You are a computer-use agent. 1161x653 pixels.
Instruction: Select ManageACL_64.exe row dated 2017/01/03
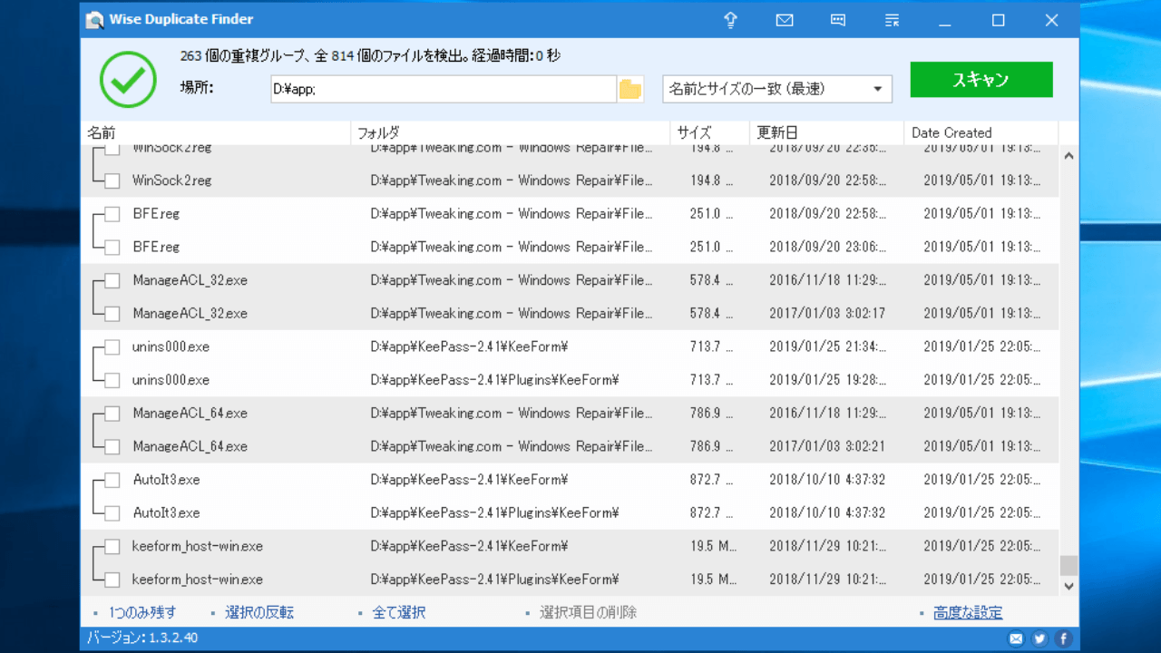click(x=570, y=446)
